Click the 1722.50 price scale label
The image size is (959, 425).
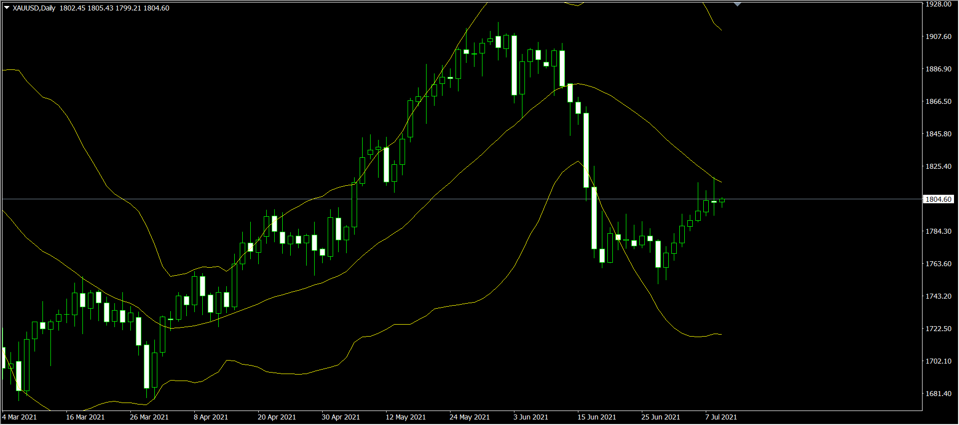tap(939, 329)
